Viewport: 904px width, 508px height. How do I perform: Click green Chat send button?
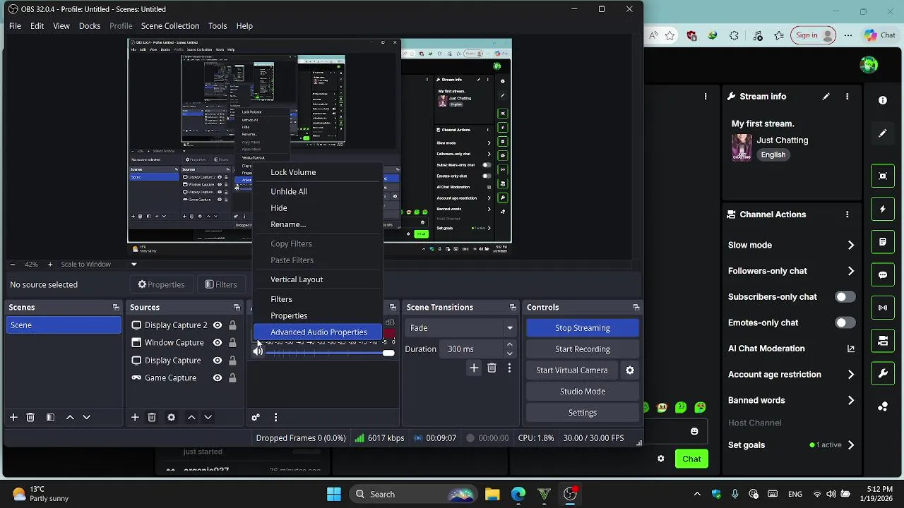(x=691, y=459)
